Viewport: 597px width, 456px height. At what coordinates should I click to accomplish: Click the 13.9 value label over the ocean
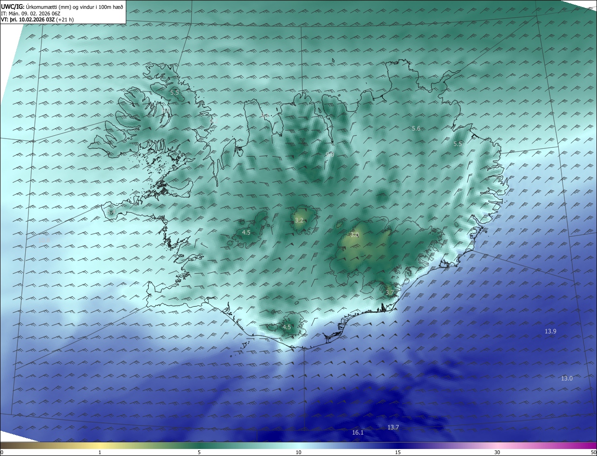pyautogui.click(x=550, y=331)
